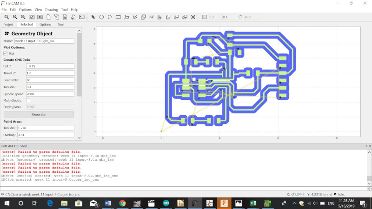Select the Add Circle drawing tool
The image size is (372, 209).
(101, 17)
